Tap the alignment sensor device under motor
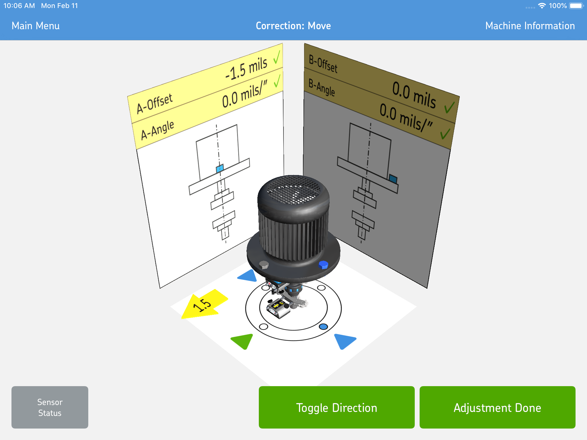The image size is (587, 440). [277, 308]
